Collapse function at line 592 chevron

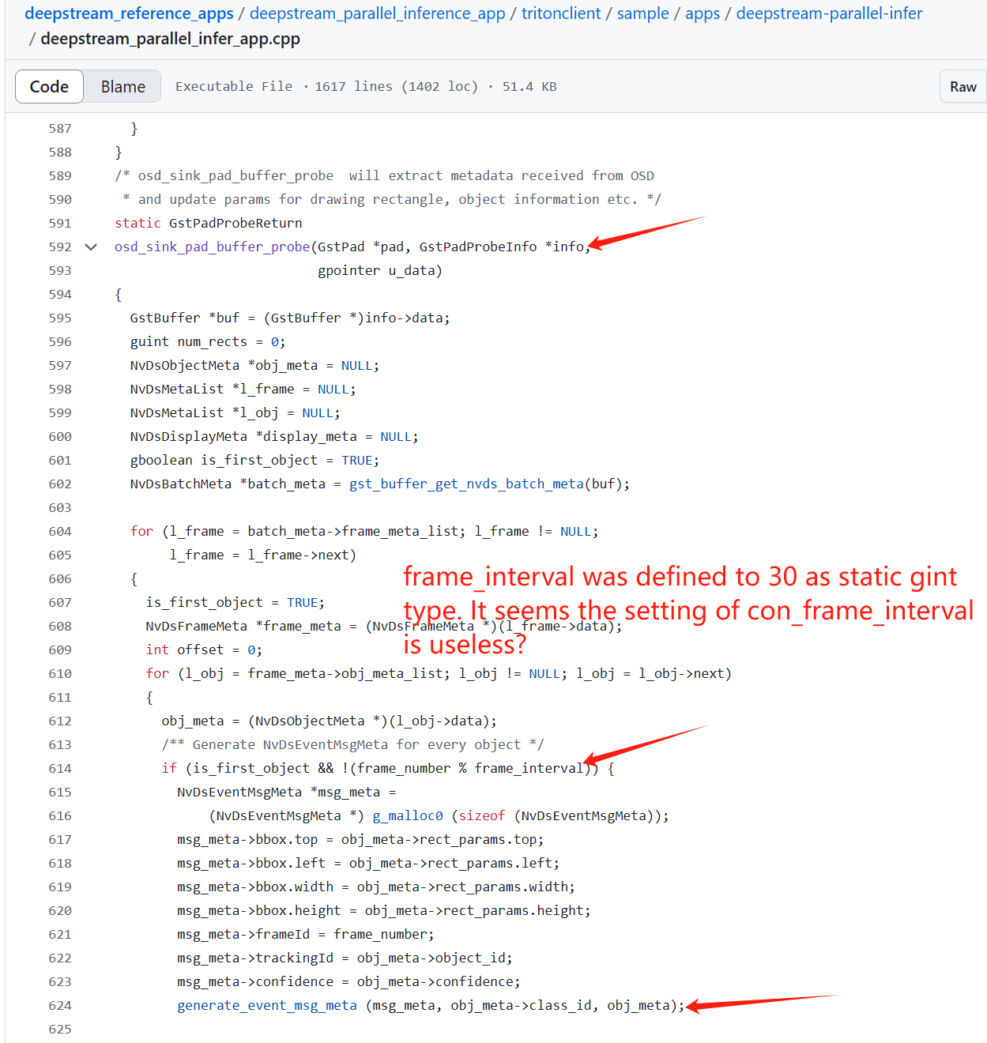click(91, 247)
